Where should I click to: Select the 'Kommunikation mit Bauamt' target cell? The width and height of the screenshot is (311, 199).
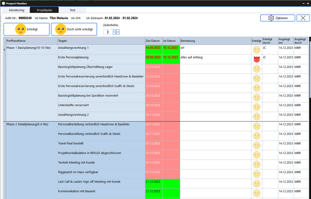(101, 193)
